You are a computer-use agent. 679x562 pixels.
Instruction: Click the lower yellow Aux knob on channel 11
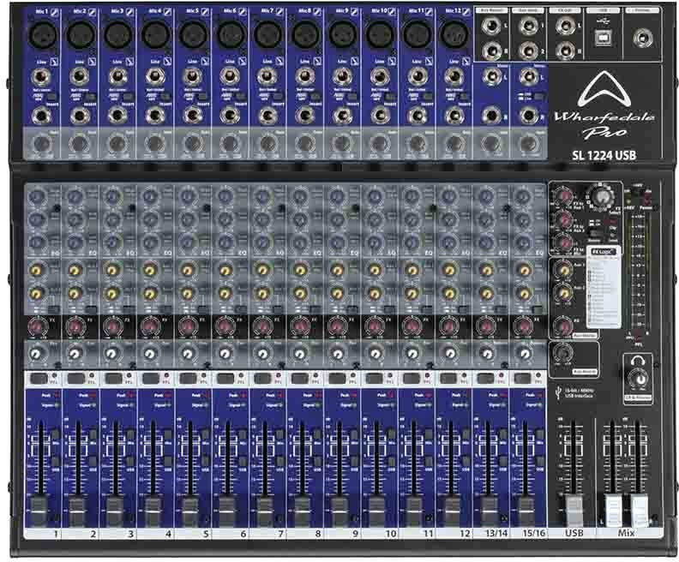click(x=412, y=294)
